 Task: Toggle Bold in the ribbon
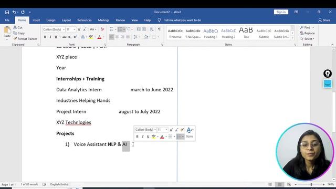45,37
